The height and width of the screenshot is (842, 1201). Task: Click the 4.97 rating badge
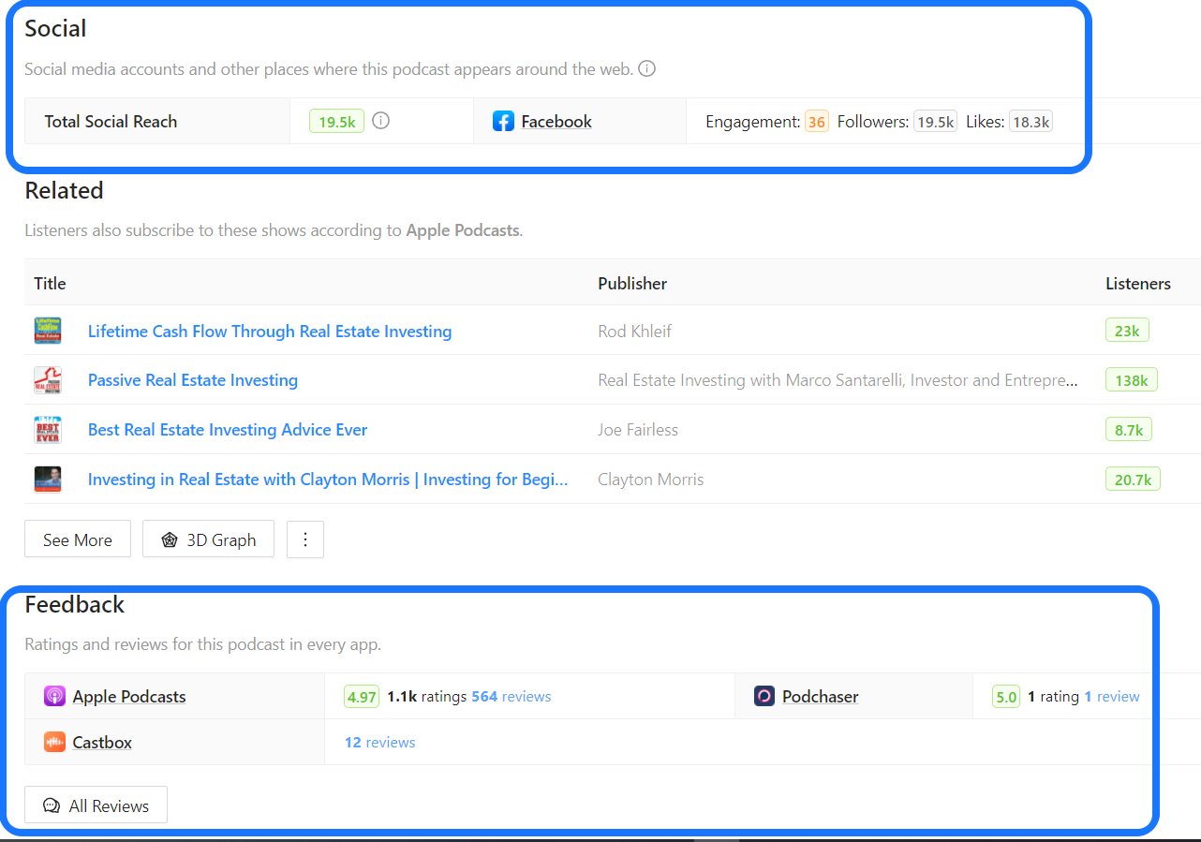pos(362,697)
